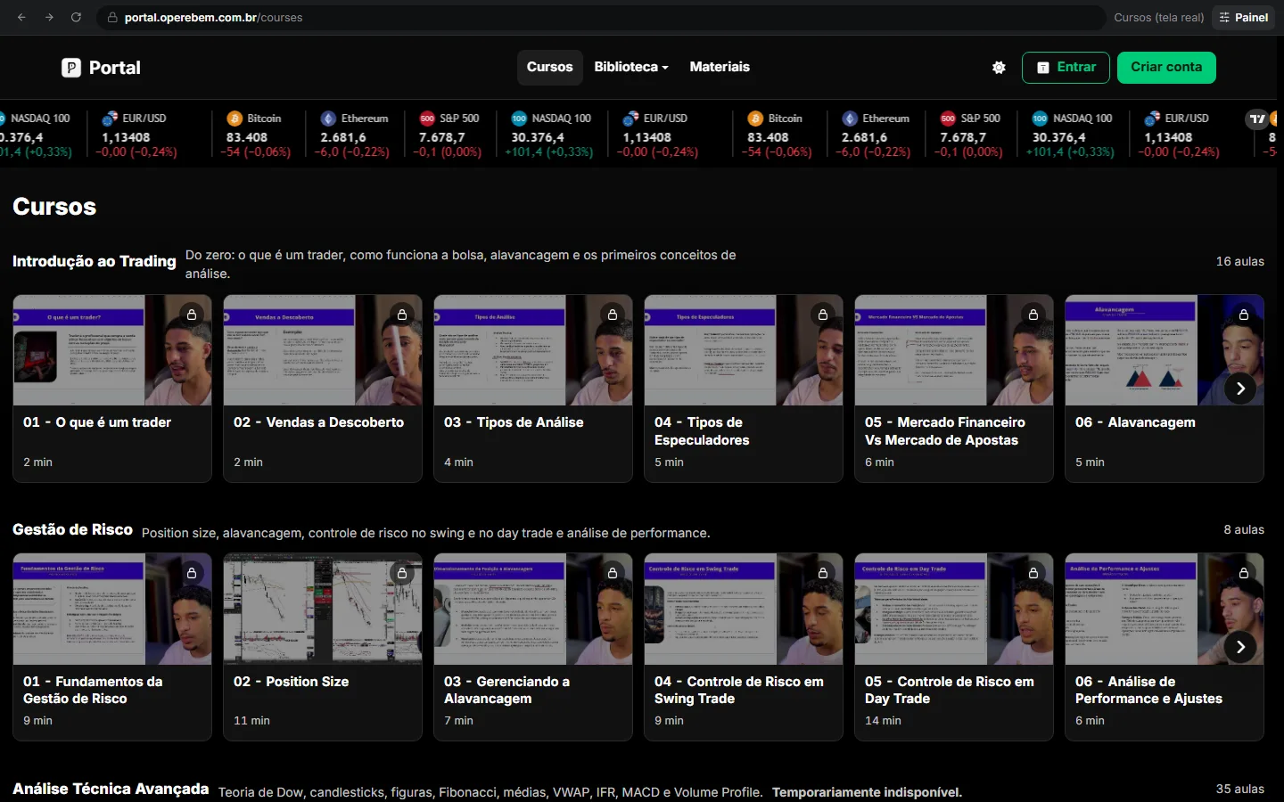Viewport: 1284px width, 802px height.
Task: Reload the page
Action: (76, 17)
